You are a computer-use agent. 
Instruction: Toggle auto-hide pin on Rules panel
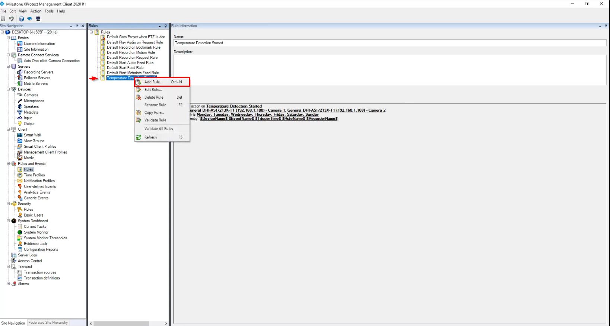(x=166, y=26)
